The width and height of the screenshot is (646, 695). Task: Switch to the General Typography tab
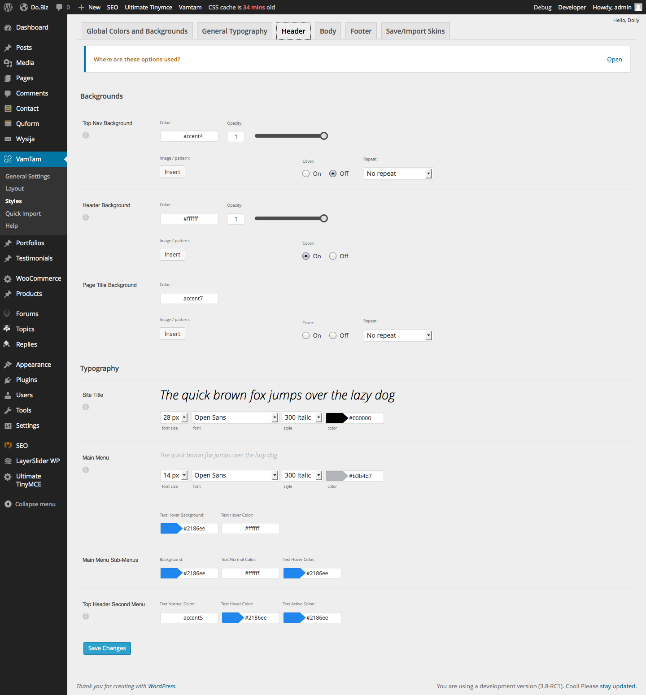point(234,31)
